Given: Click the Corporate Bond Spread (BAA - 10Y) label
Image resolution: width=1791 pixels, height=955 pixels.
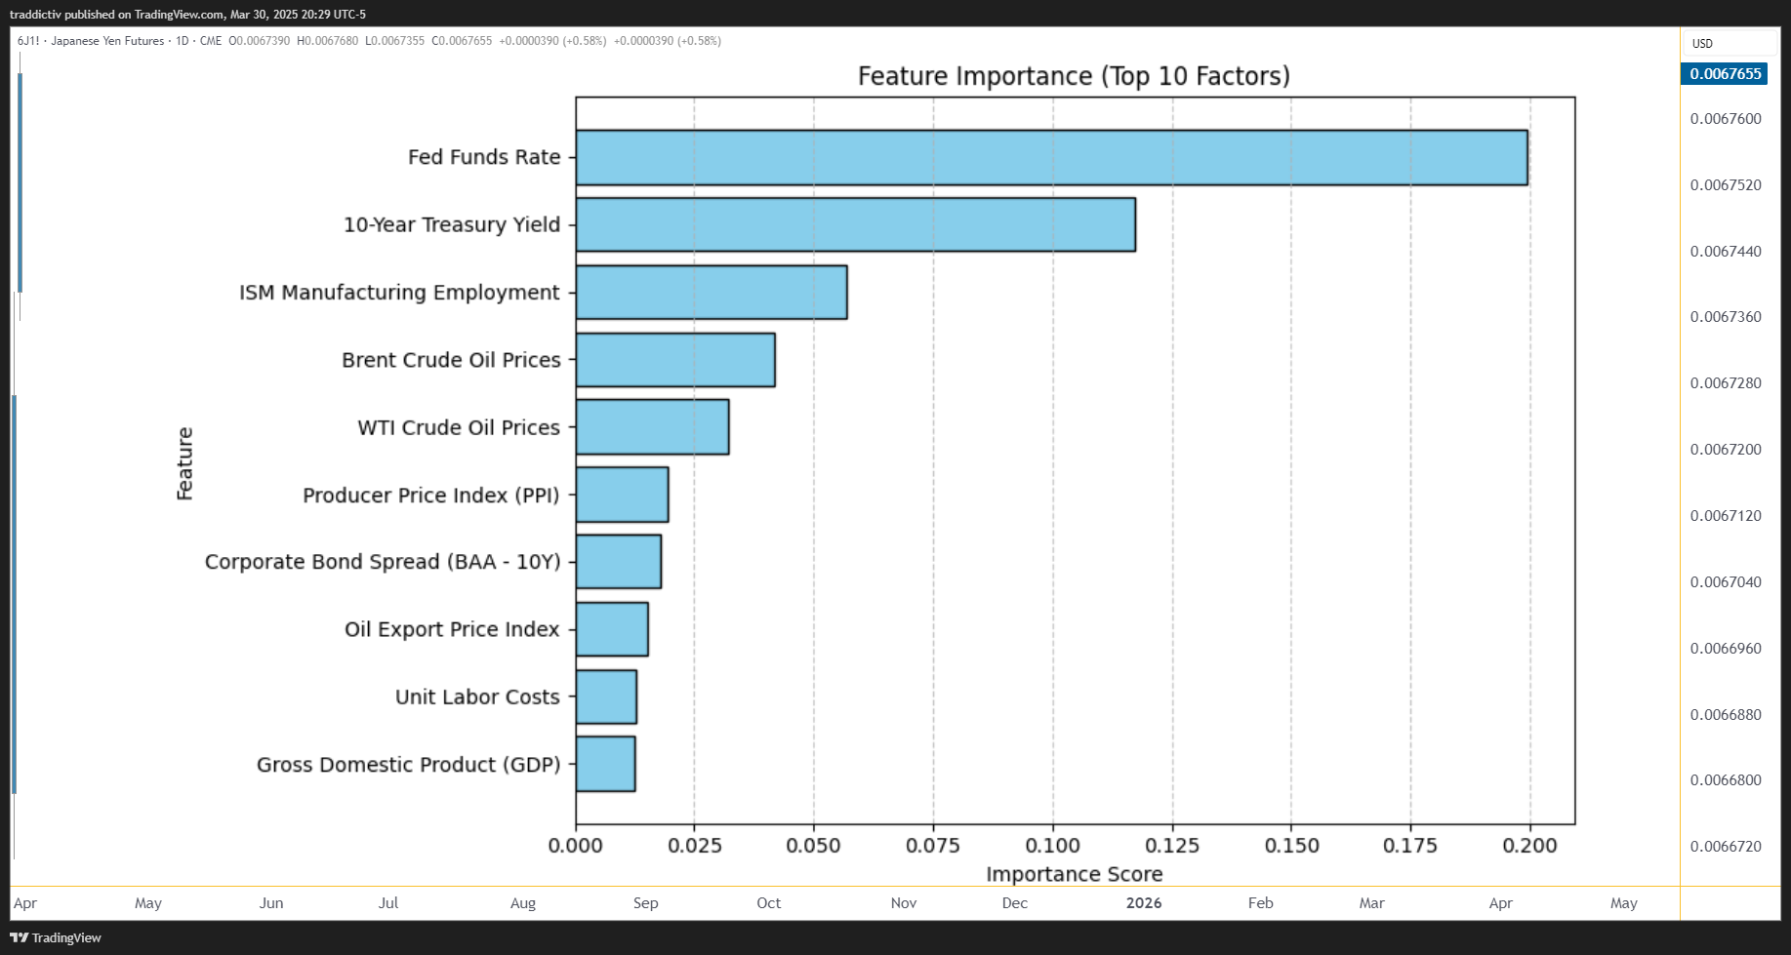Looking at the screenshot, I should click(383, 562).
